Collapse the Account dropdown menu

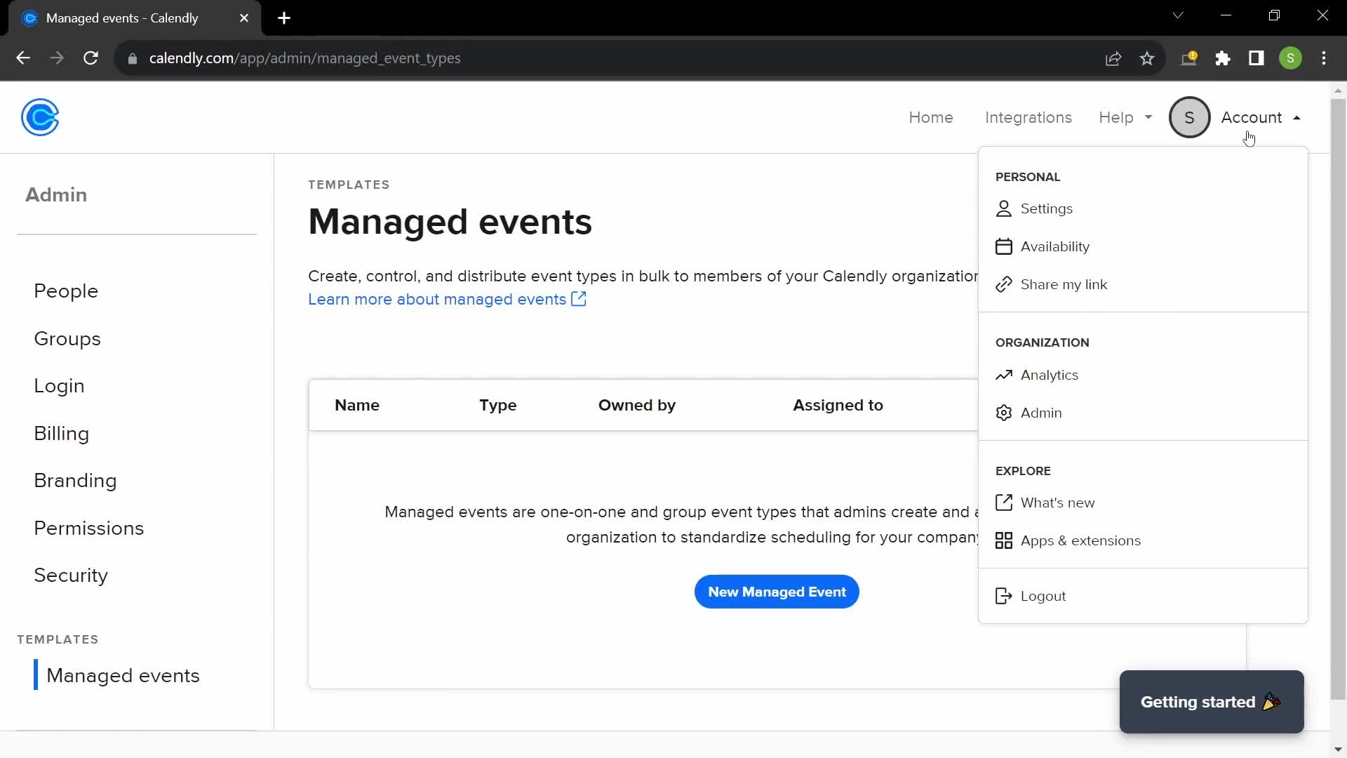pos(1261,117)
